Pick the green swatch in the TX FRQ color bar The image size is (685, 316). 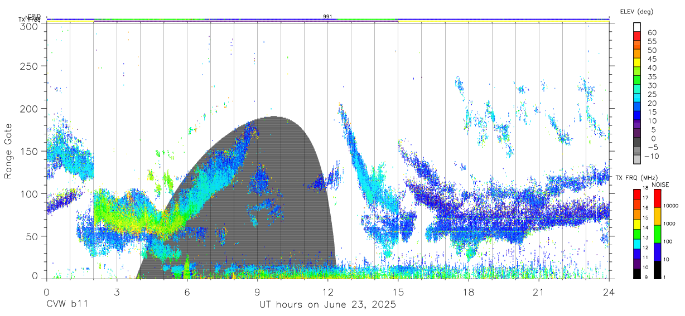point(637,234)
